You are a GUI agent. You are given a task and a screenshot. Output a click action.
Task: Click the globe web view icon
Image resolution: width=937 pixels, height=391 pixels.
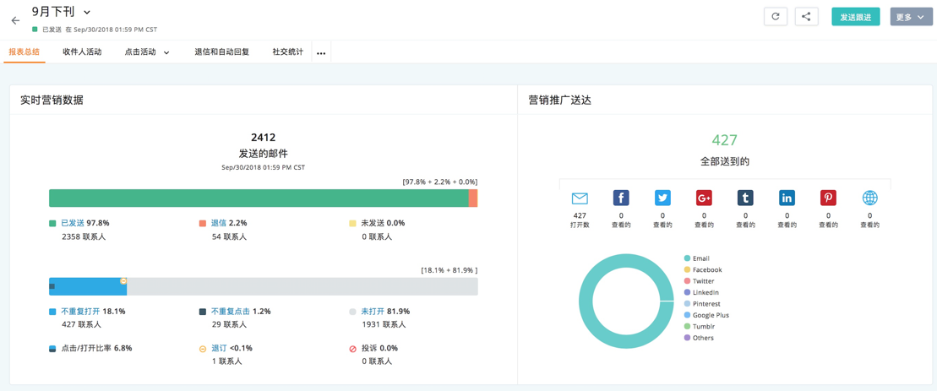tap(869, 198)
